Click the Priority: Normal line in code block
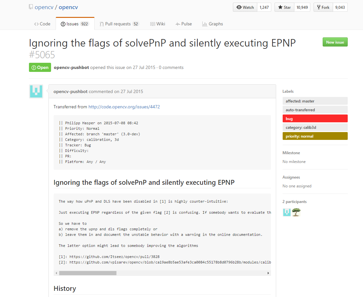 point(79,128)
